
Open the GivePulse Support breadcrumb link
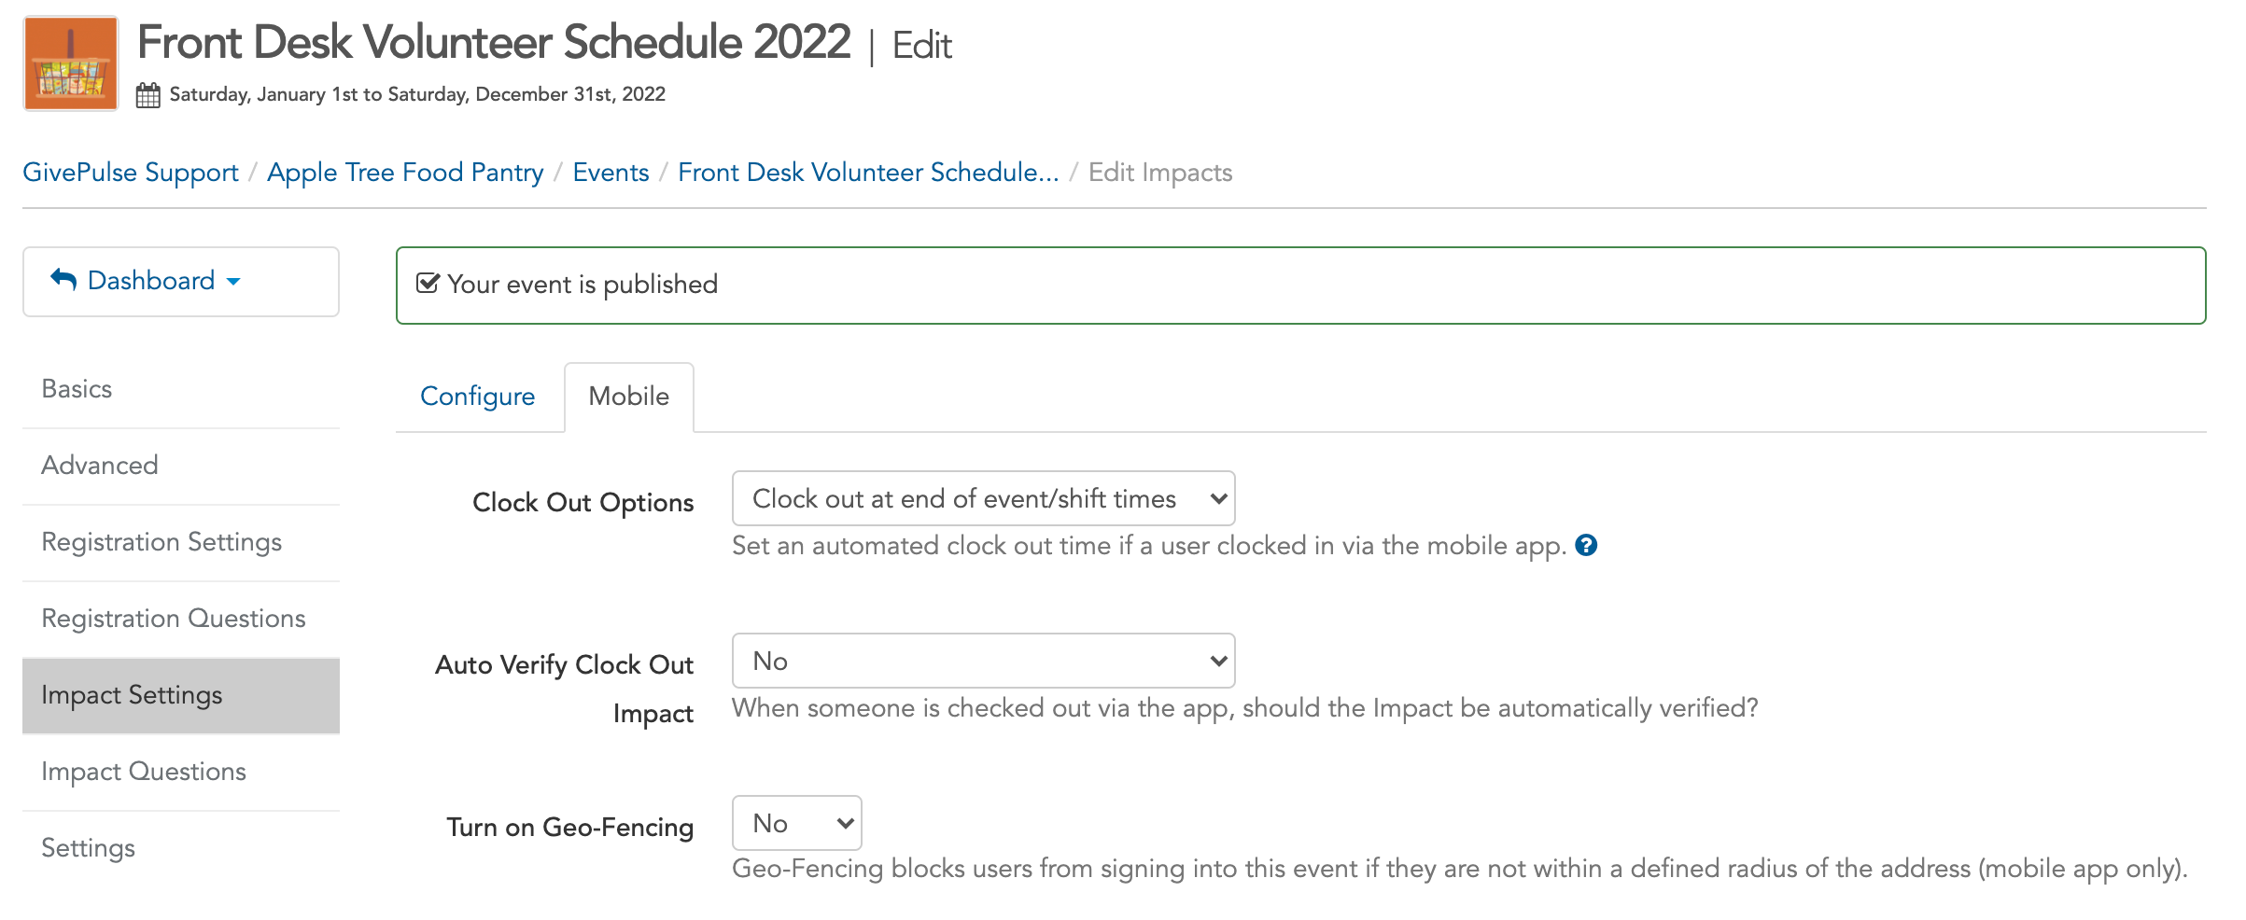pos(131,173)
